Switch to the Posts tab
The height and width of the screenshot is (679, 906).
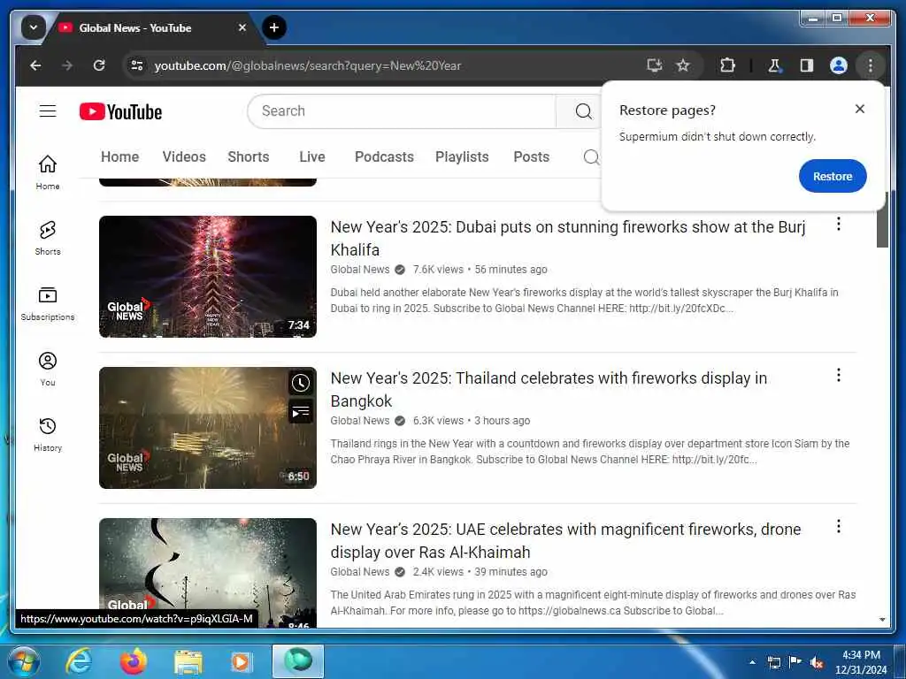(532, 157)
